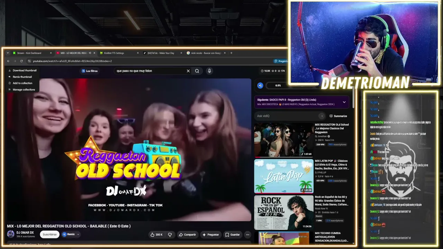The image size is (443, 249).
Task: Select Manage collections menu entry
Action: 22,90
